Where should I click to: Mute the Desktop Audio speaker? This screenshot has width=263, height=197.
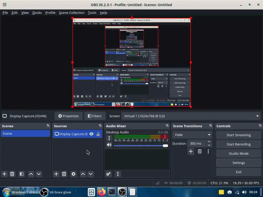(109, 145)
